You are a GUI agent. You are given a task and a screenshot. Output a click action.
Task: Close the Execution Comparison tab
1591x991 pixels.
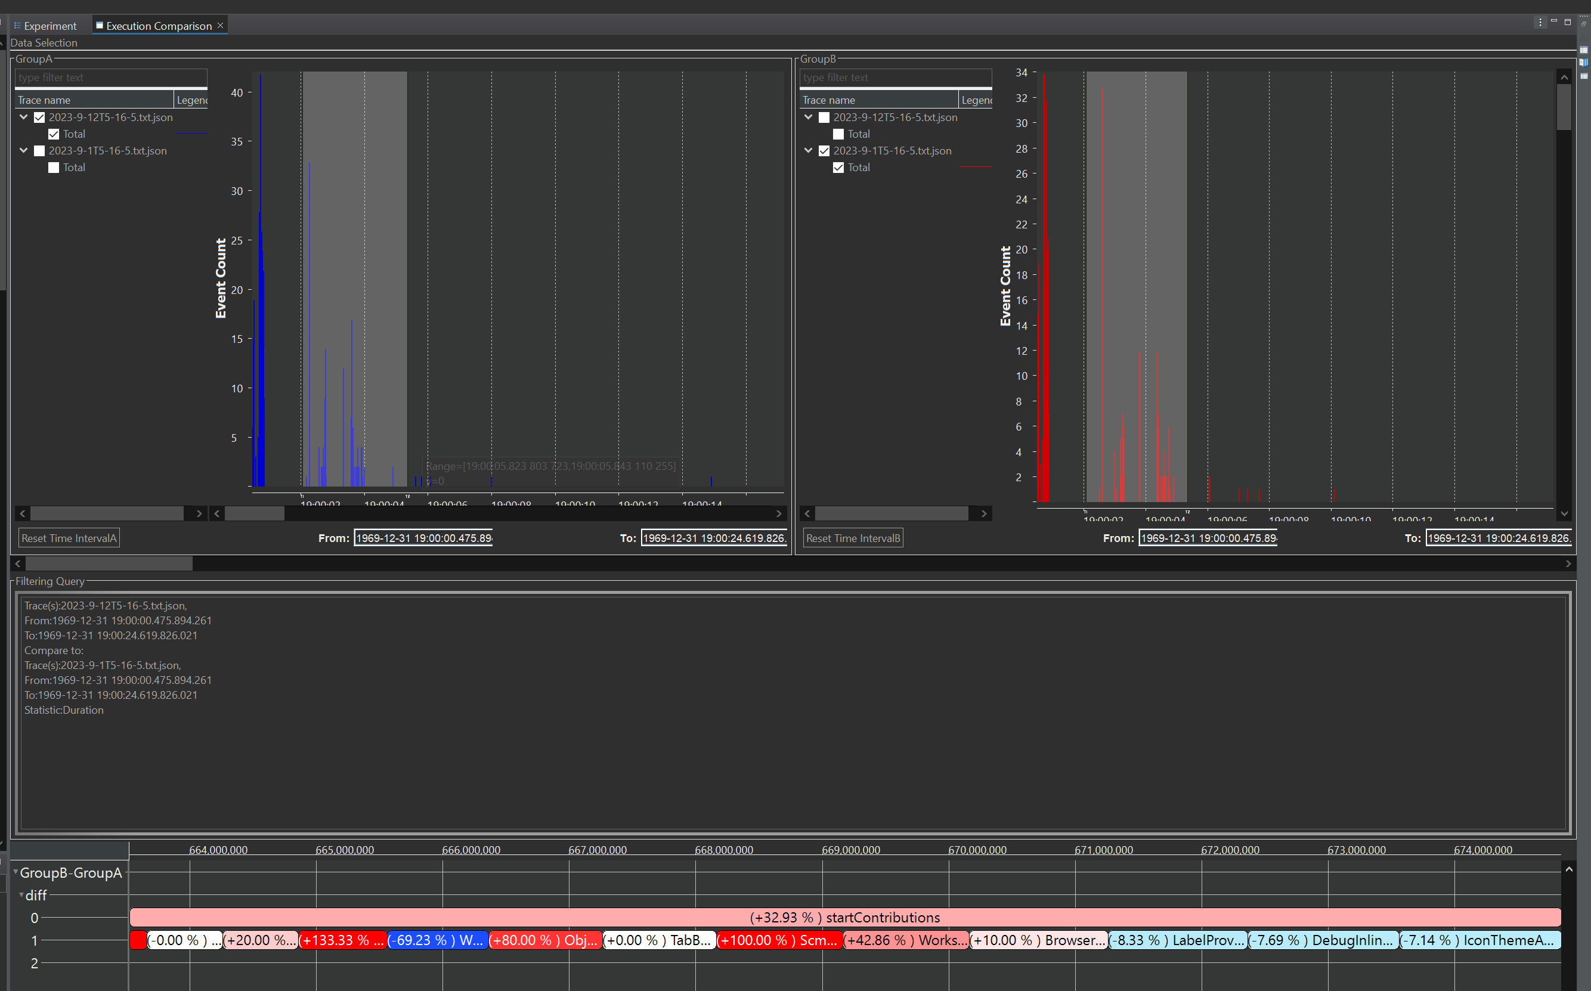[221, 26]
